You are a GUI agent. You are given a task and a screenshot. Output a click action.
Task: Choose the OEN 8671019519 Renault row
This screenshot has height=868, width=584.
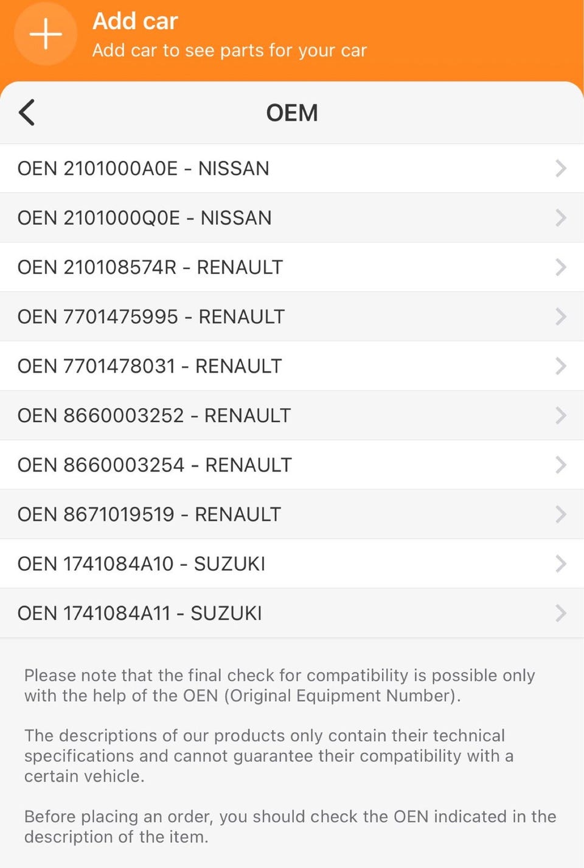click(x=149, y=515)
